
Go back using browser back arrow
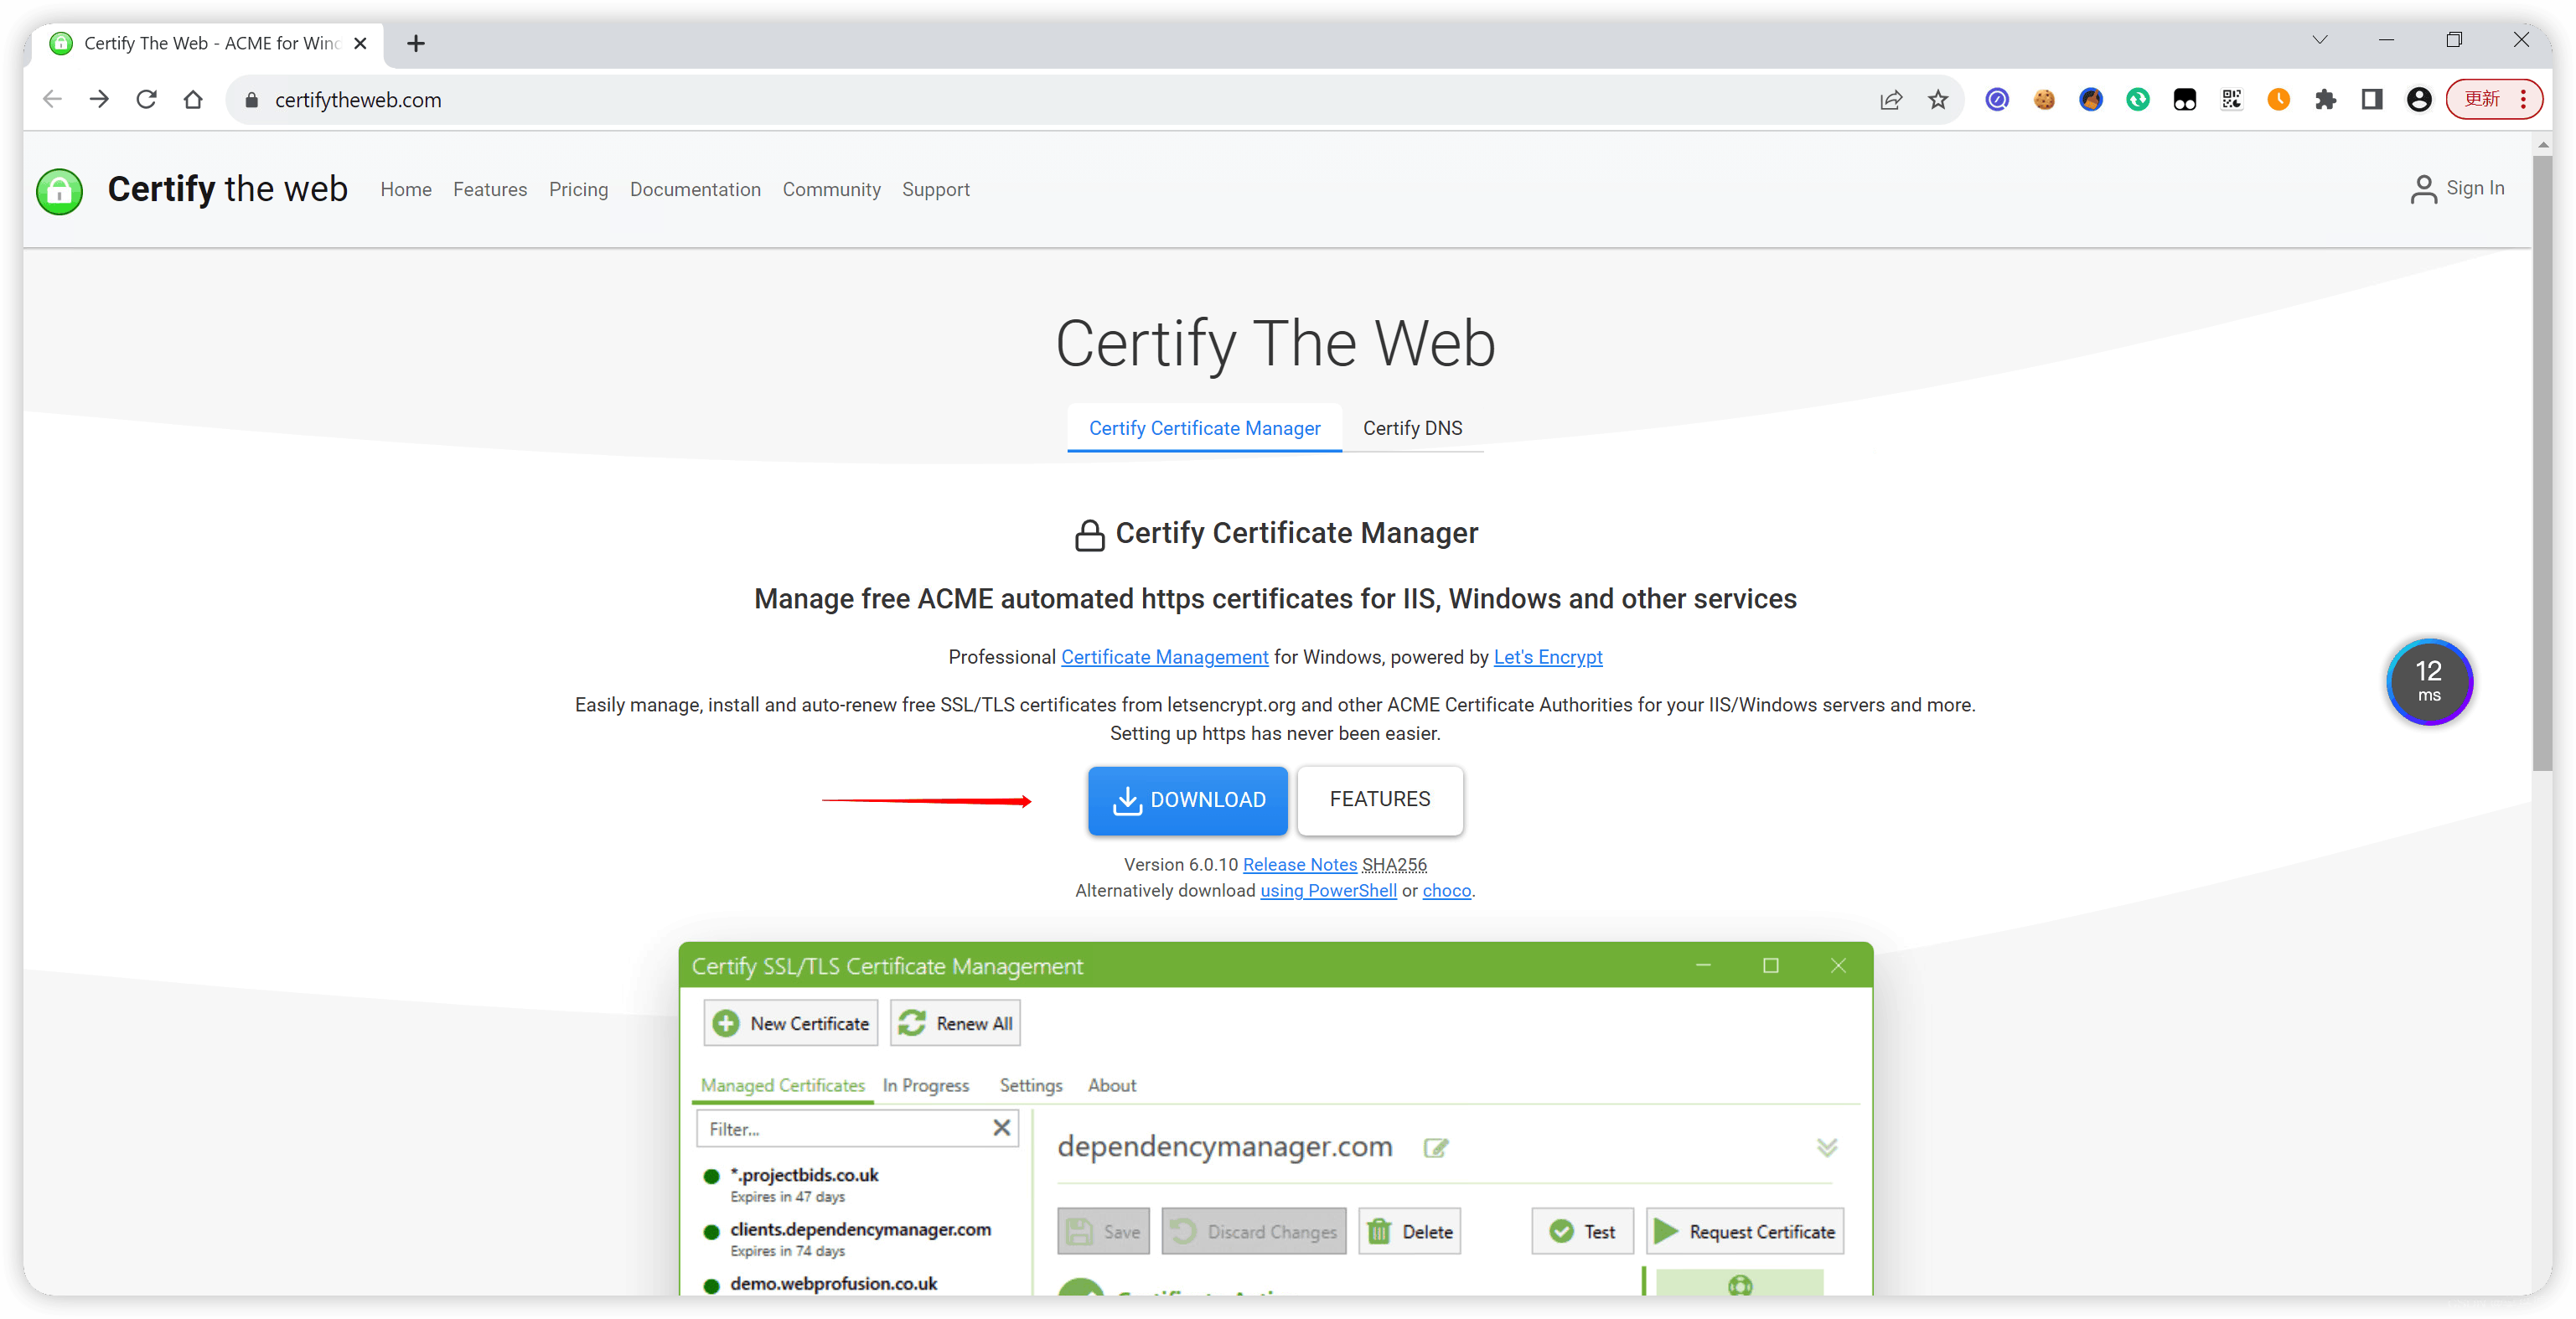click(52, 99)
